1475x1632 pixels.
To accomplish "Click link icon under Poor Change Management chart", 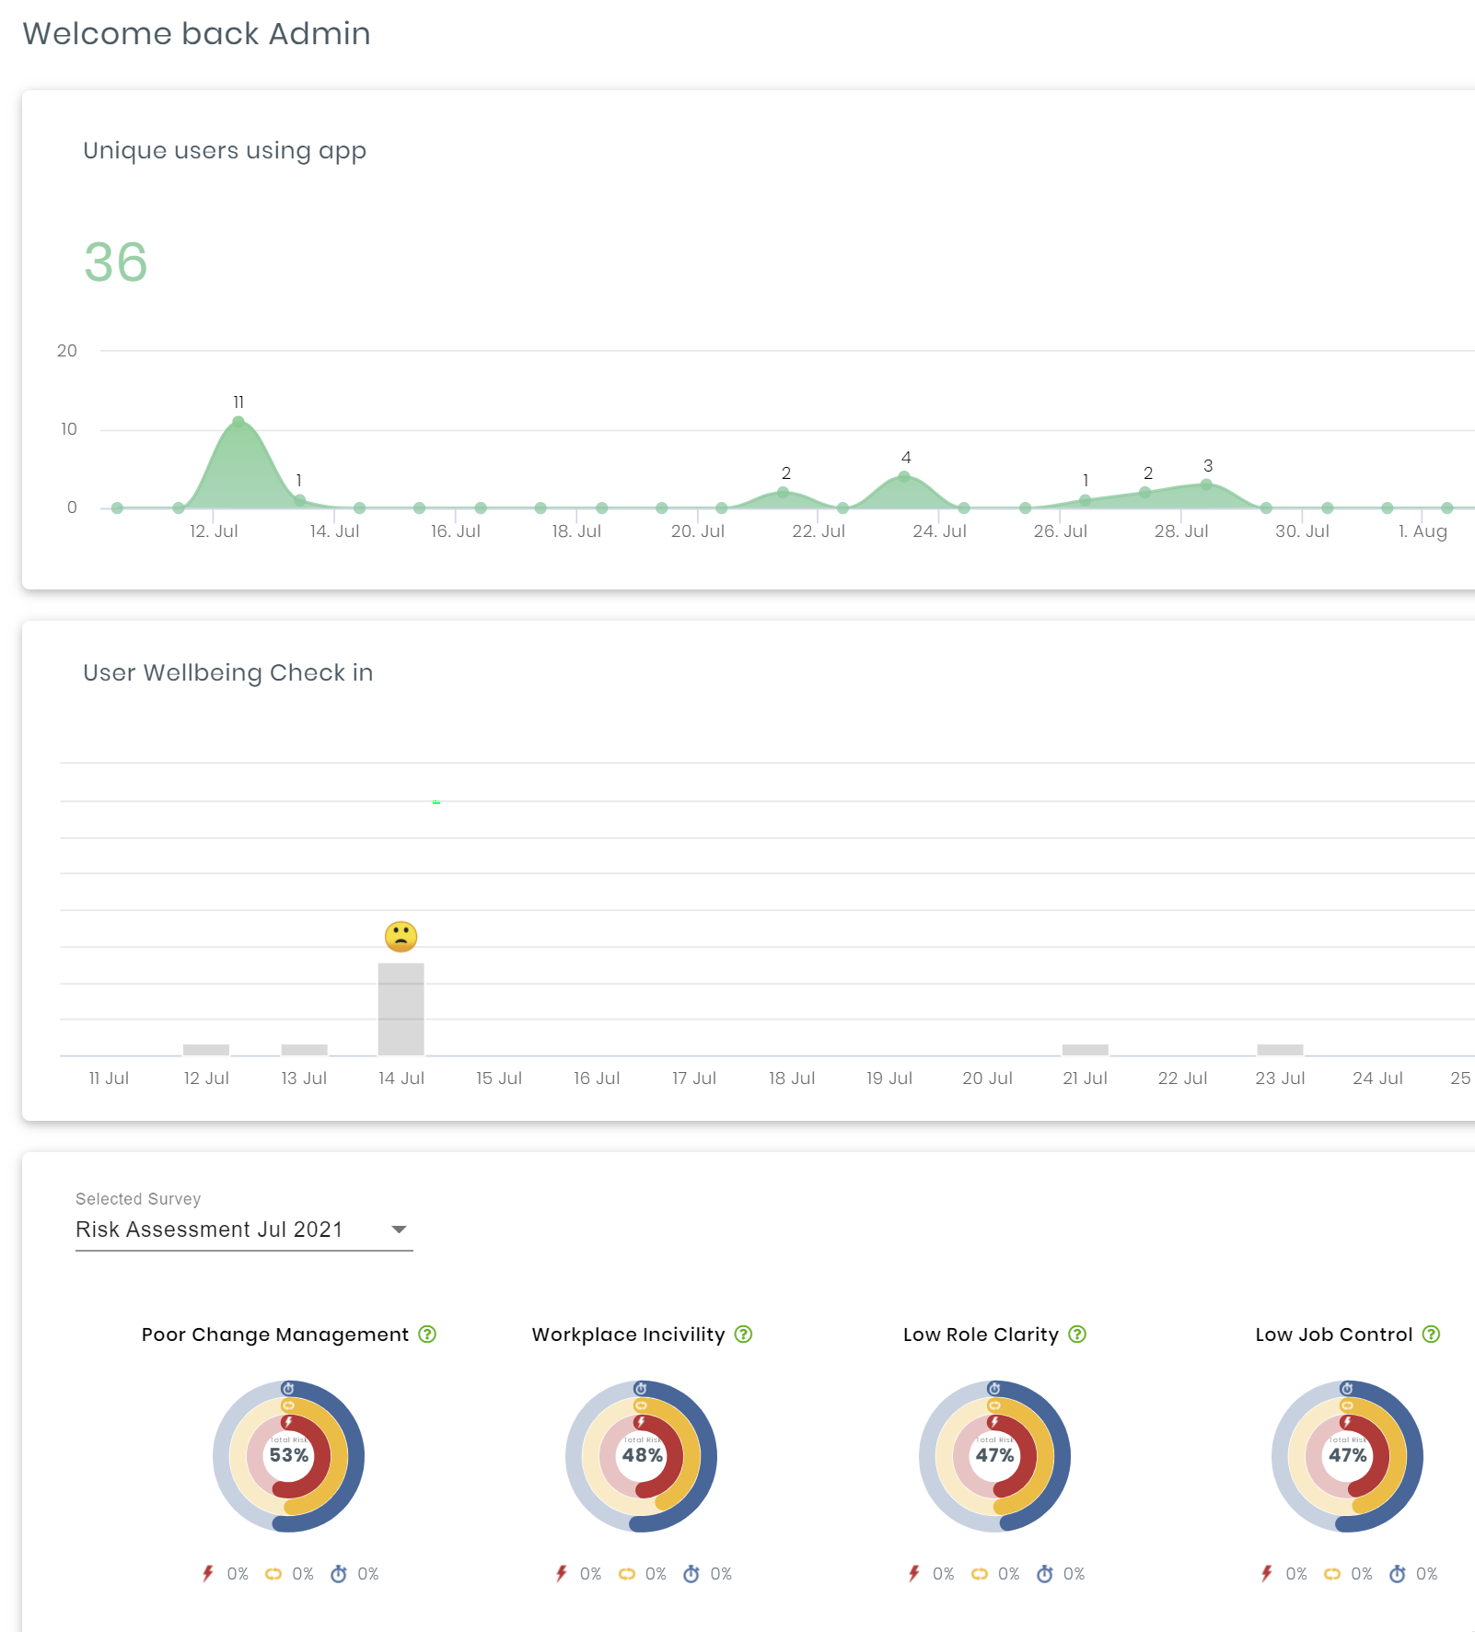I will tap(273, 1574).
